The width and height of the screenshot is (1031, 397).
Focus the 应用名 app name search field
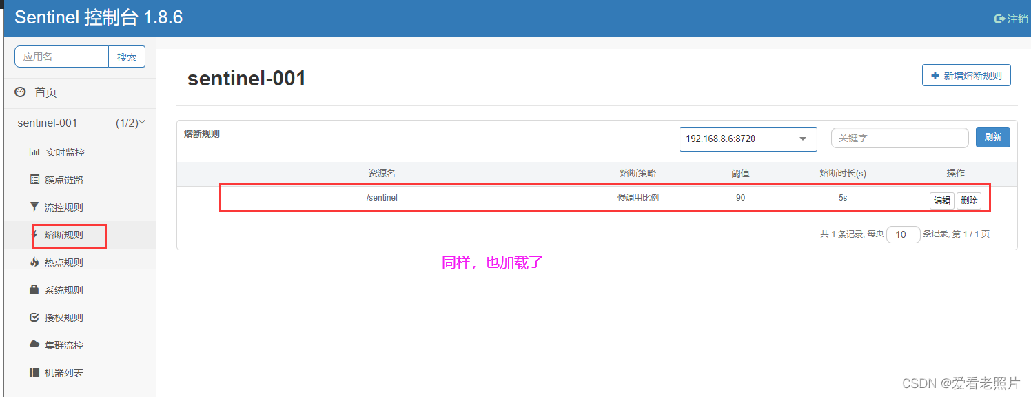point(61,57)
